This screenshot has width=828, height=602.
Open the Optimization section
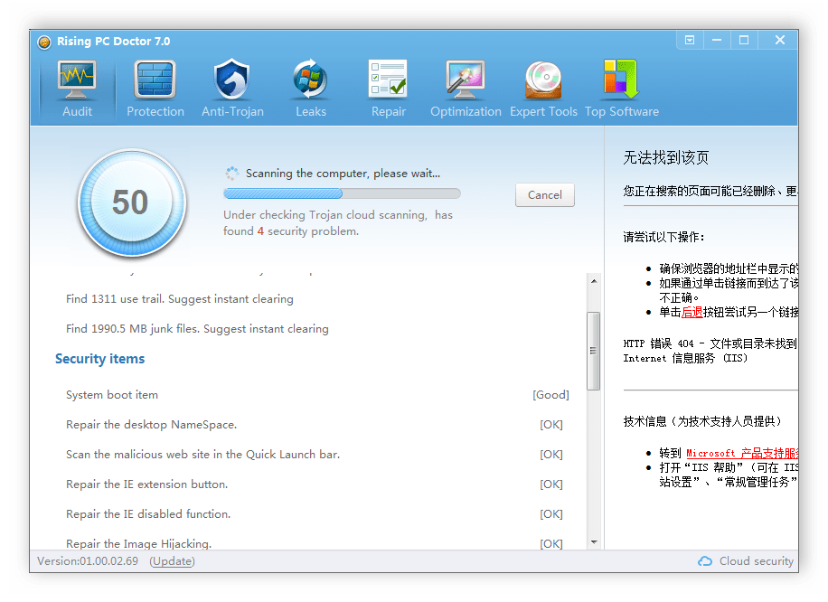point(466,89)
